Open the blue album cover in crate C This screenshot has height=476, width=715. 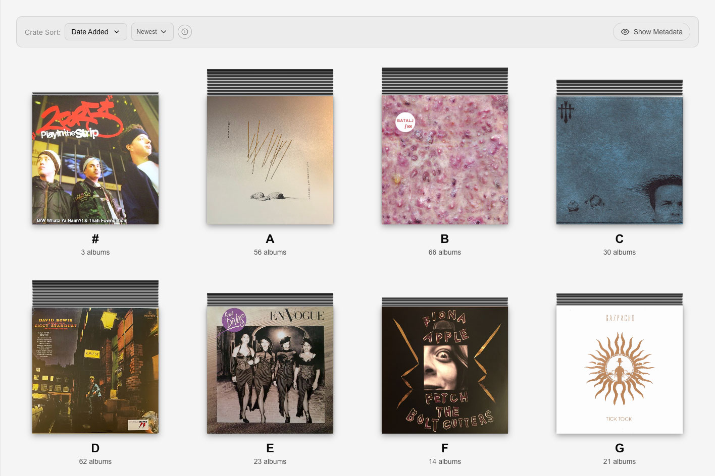point(620,159)
